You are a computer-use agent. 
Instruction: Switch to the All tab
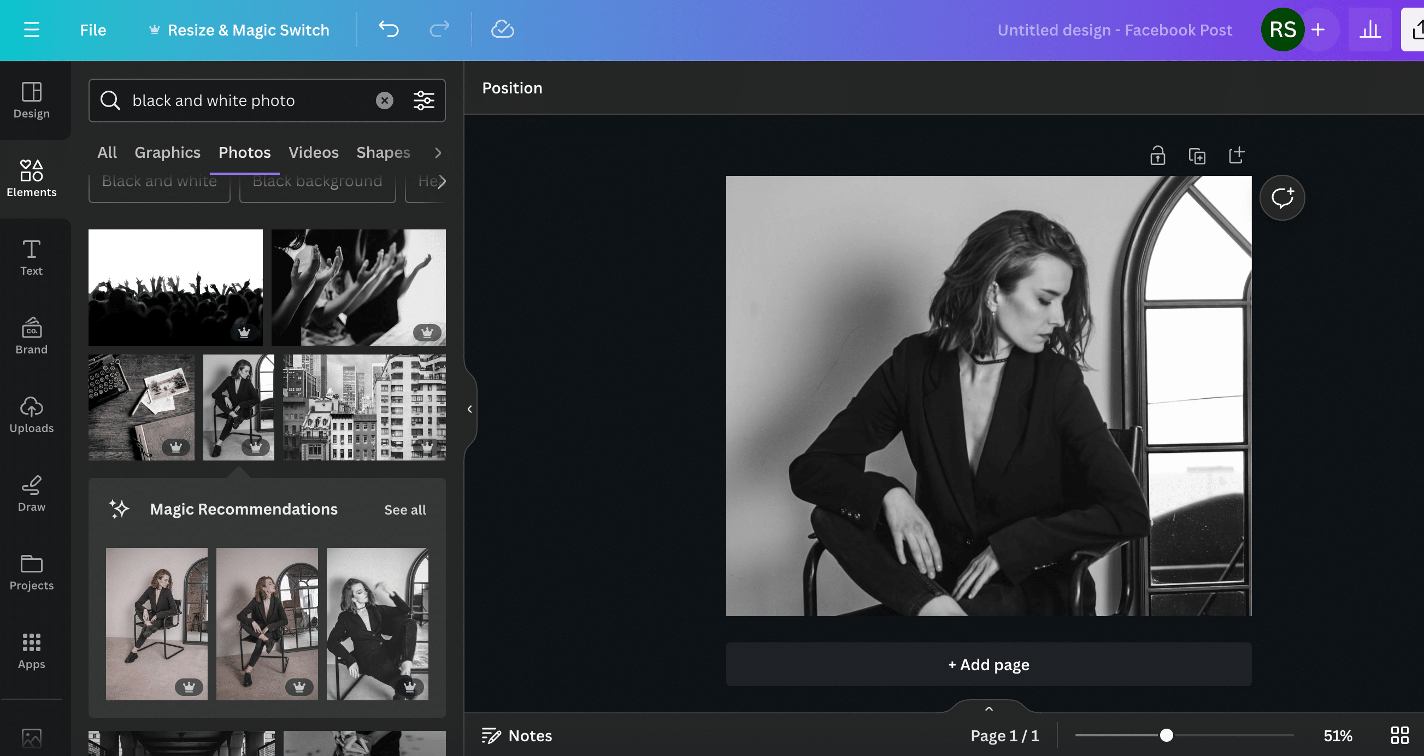[x=107, y=152]
